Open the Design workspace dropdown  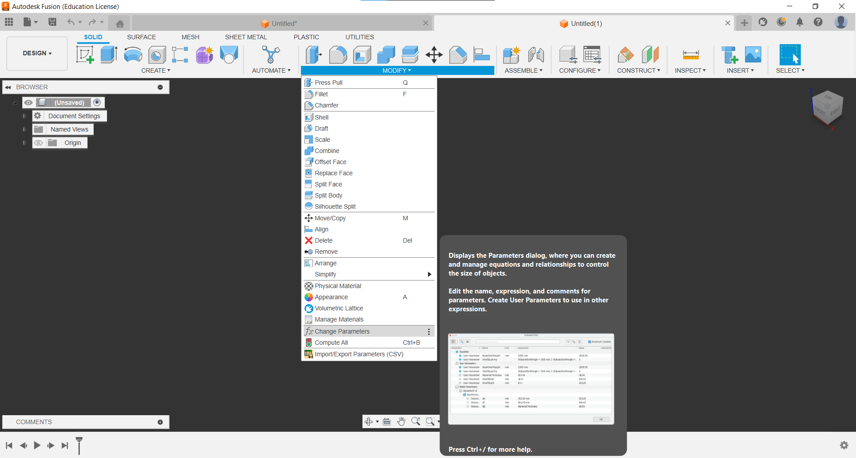coord(37,53)
